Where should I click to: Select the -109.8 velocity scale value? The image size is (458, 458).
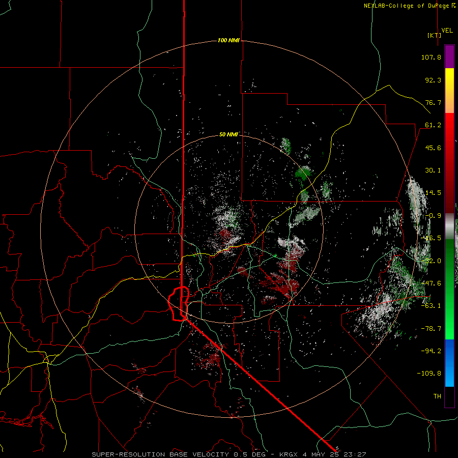pos(429,374)
